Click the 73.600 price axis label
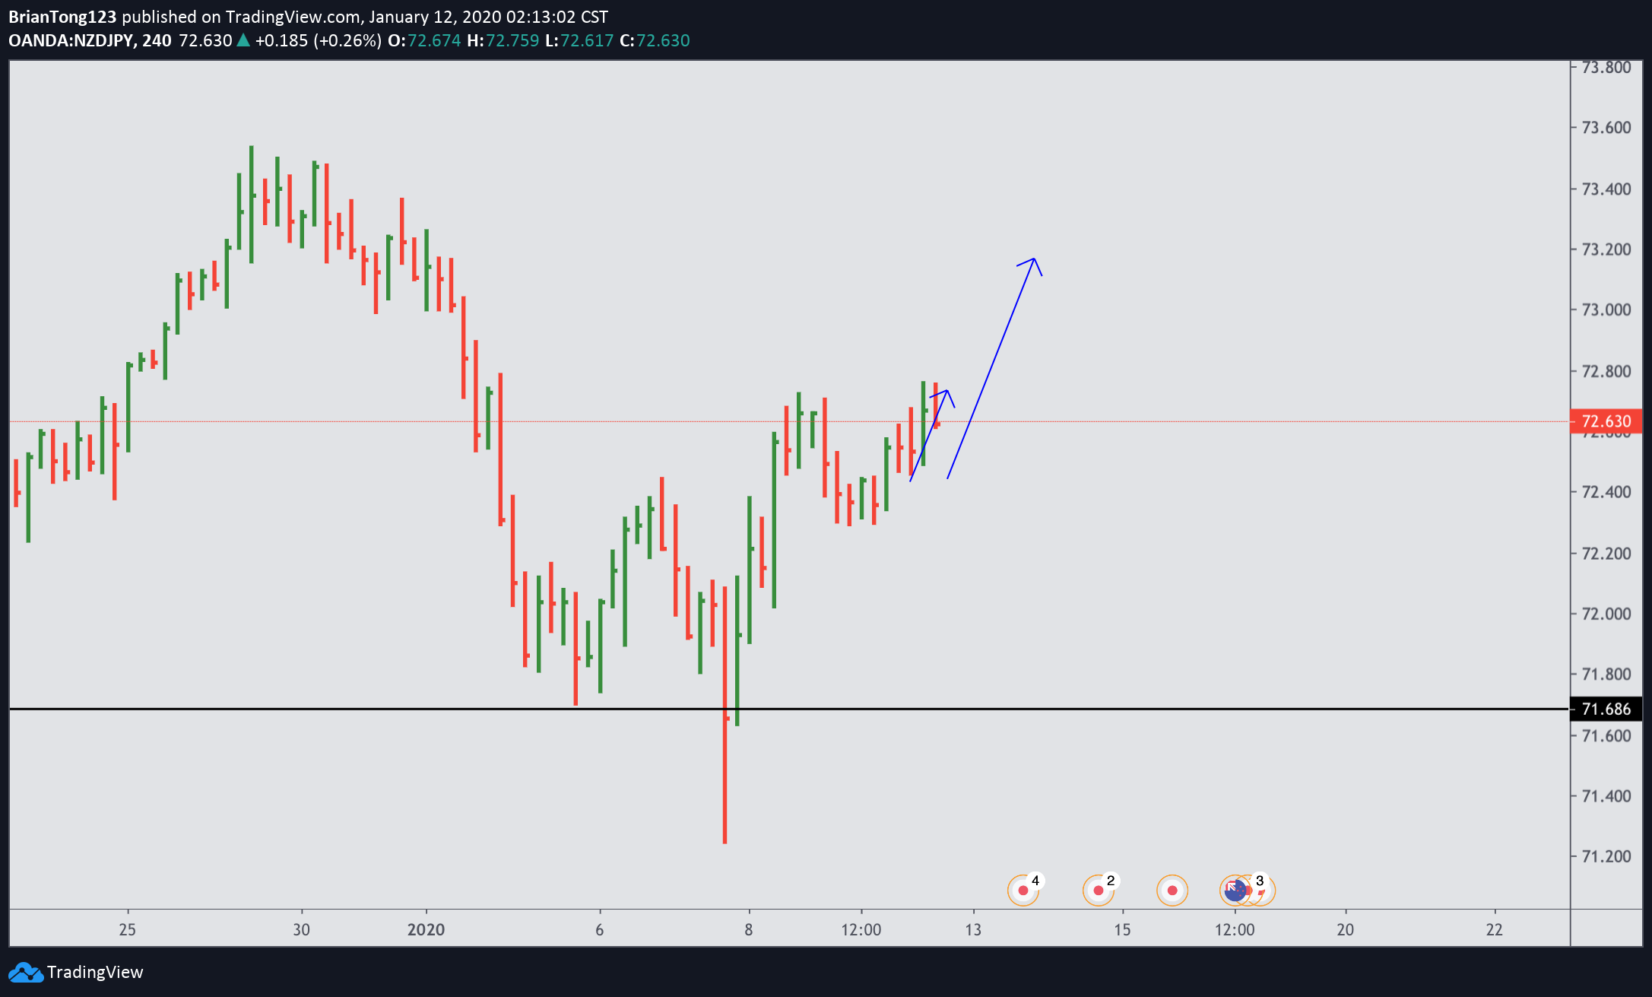The image size is (1652, 997). pos(1606,127)
